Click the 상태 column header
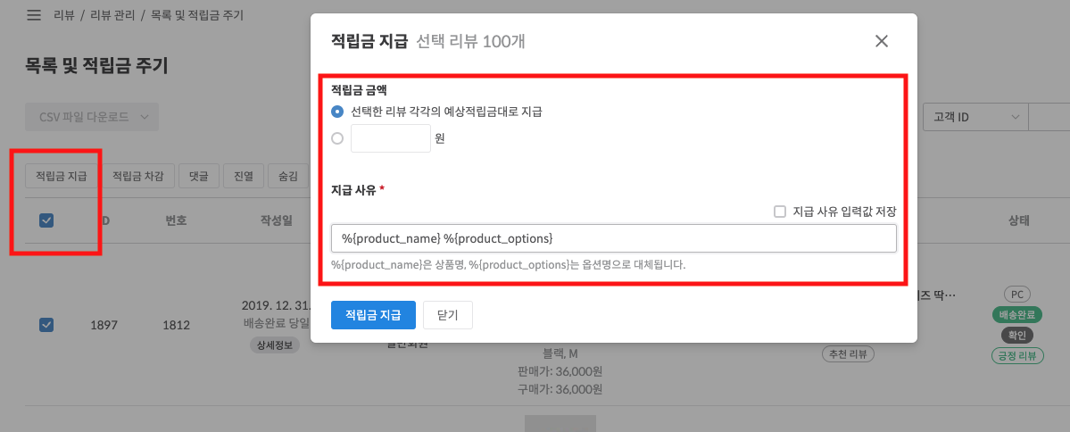 coord(1019,220)
